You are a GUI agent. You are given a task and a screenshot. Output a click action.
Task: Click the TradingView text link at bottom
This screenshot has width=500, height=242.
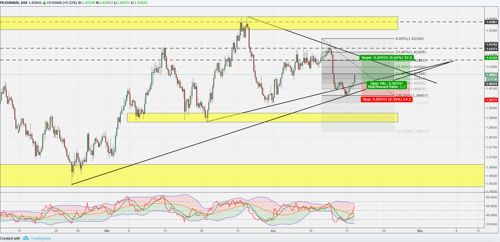pyautogui.click(x=42, y=238)
